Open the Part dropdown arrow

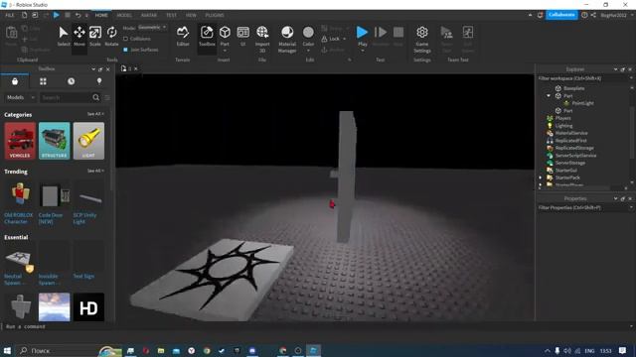tap(225, 51)
